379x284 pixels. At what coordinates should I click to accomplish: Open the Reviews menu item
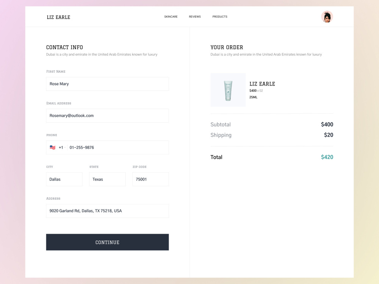195,17
